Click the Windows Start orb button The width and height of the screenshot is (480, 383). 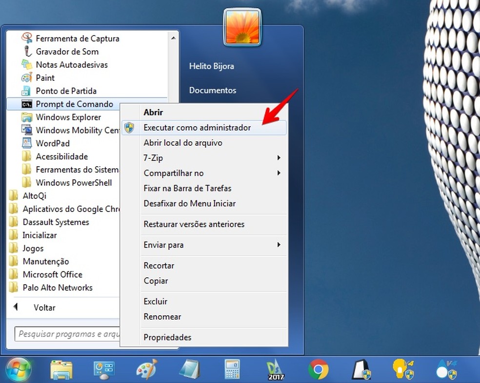18,369
